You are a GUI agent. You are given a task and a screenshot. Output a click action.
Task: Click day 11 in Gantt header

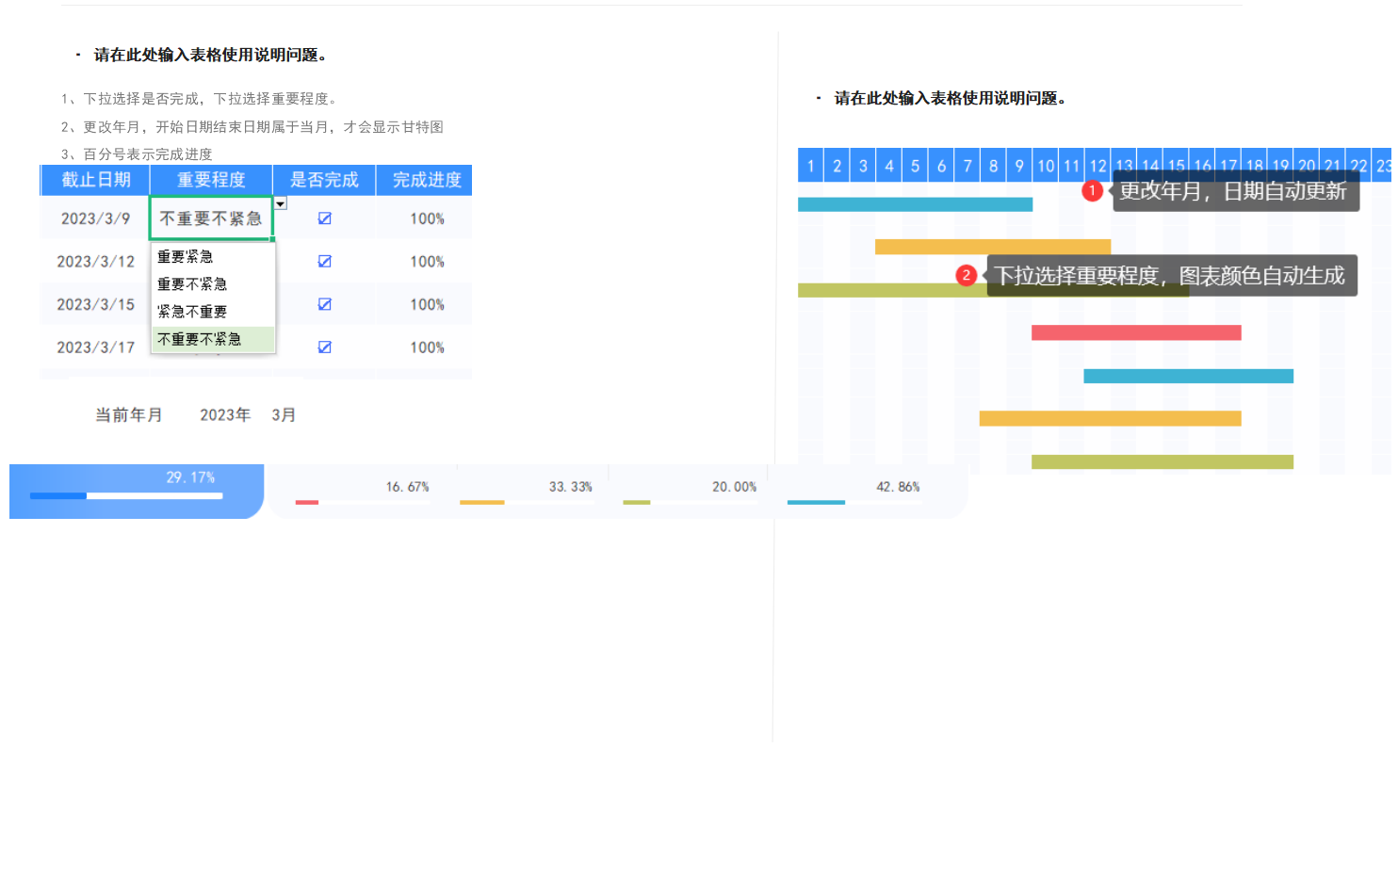(x=1071, y=166)
